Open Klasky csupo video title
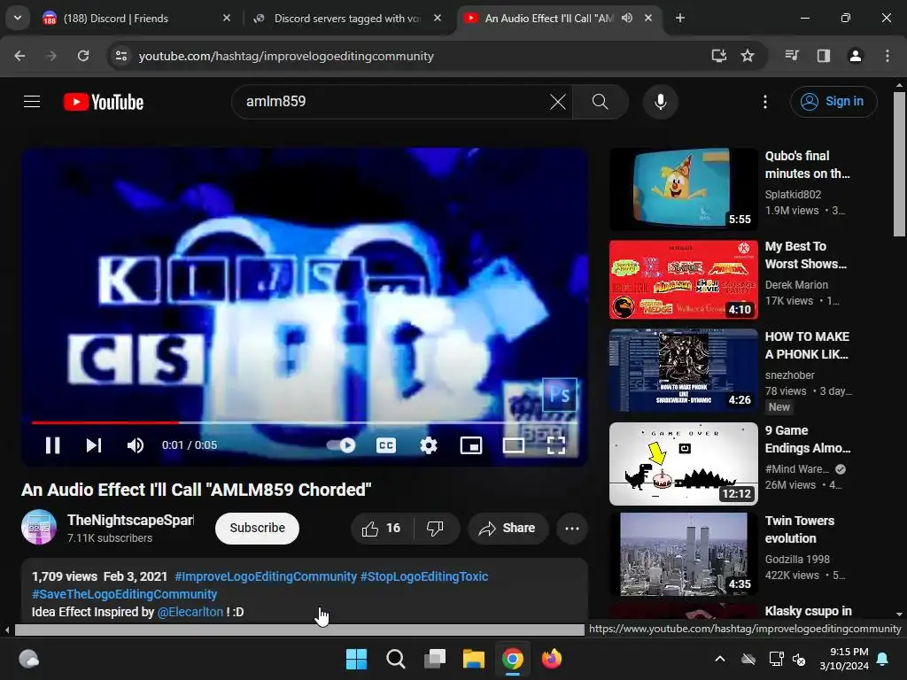This screenshot has width=907, height=680. (808, 611)
